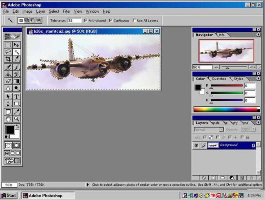Select the Crop tool
The height and width of the screenshot is (200, 265).
click(8, 59)
